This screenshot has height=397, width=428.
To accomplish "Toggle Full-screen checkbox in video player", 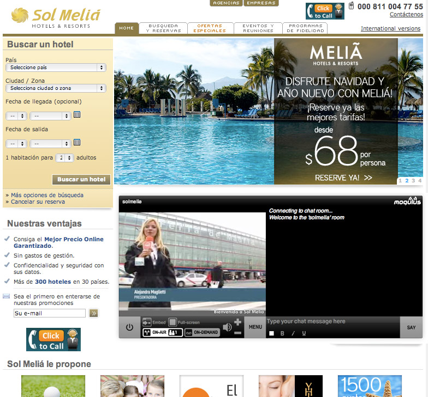I will (173, 322).
